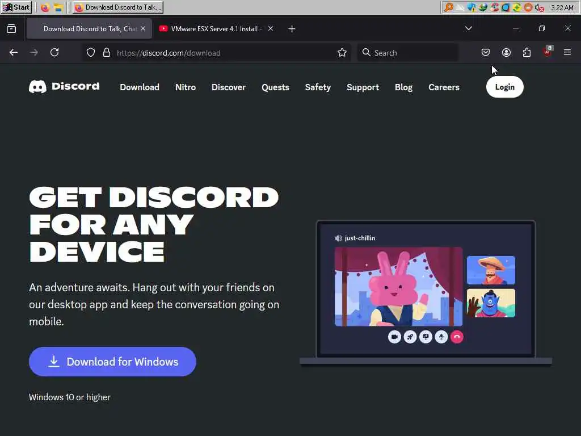Bookmark this page with the star icon
The height and width of the screenshot is (436, 581).
[342, 53]
